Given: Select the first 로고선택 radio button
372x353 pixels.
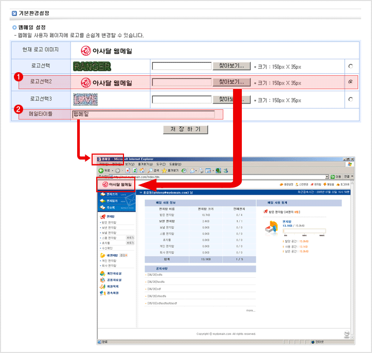Looking at the screenshot, I should 350,66.
